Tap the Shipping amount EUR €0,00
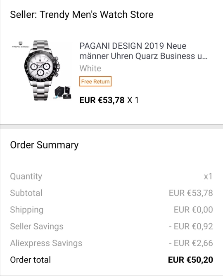 (x=193, y=210)
